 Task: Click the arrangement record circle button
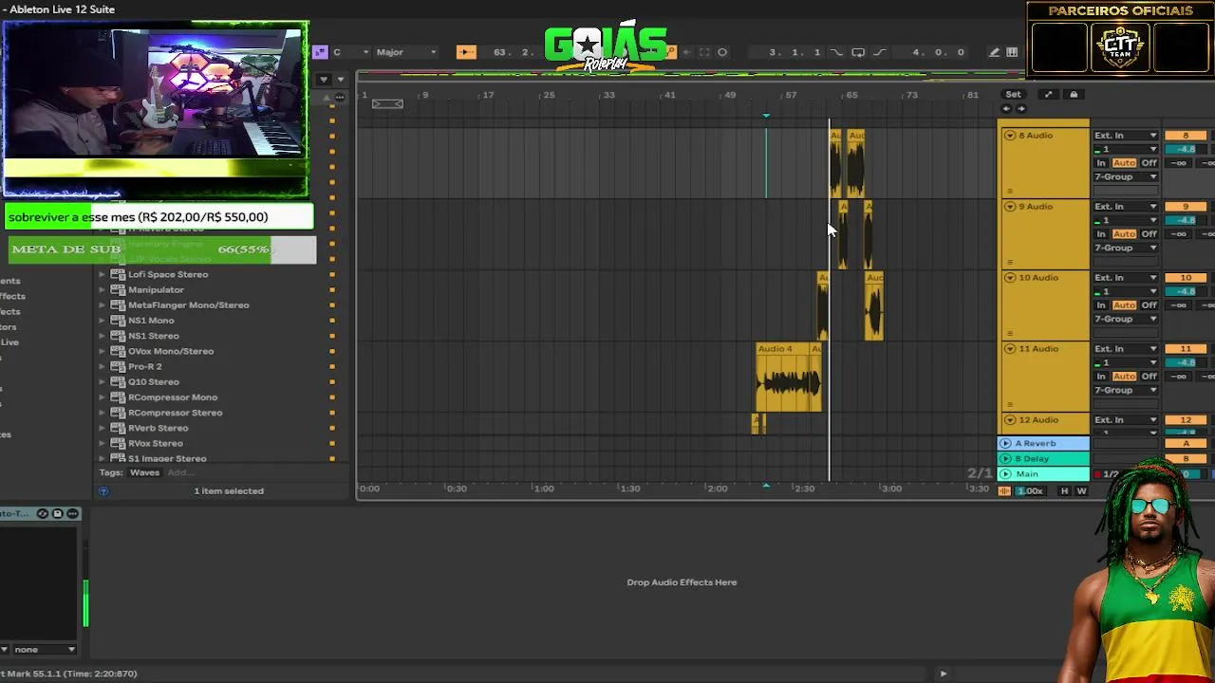pos(722,52)
